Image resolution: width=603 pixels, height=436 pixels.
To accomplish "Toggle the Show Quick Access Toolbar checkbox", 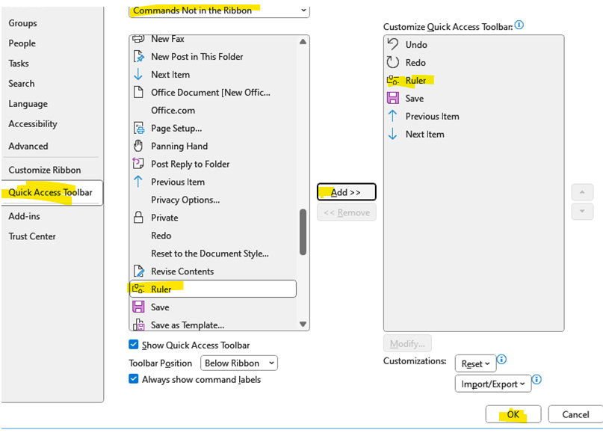I will click(133, 346).
